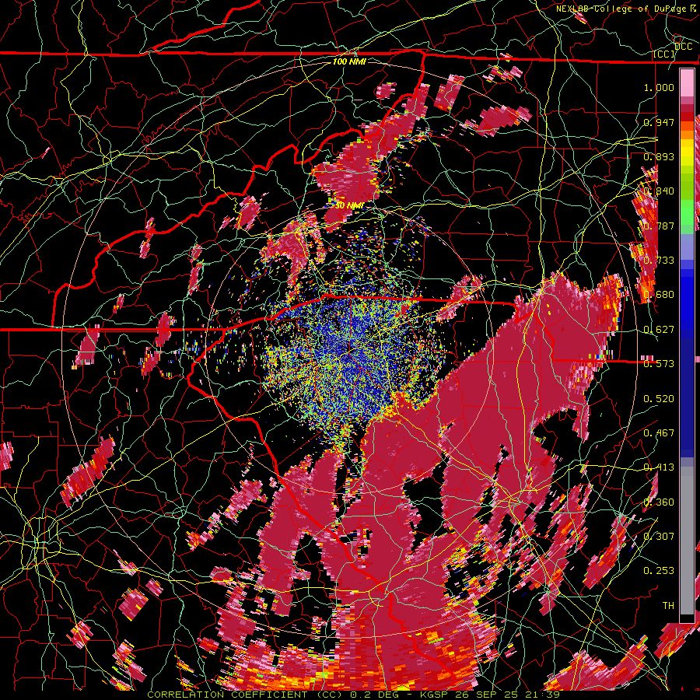
Task: Click the 0.520 scale value
Action: pos(659,399)
